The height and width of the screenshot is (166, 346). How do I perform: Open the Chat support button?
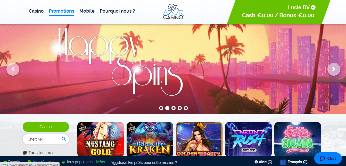pyautogui.click(x=328, y=158)
